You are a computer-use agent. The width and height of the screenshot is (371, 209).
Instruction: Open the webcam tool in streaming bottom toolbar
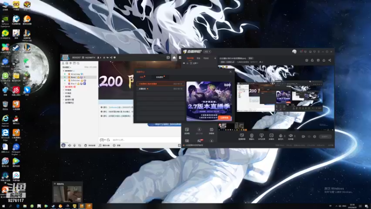(x=251, y=137)
